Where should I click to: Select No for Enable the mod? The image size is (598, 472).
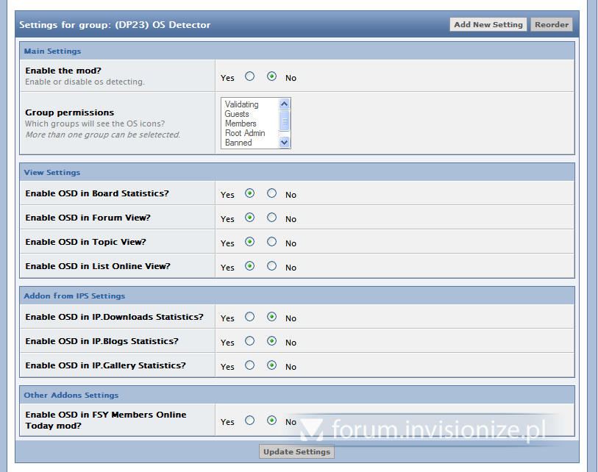click(x=272, y=76)
